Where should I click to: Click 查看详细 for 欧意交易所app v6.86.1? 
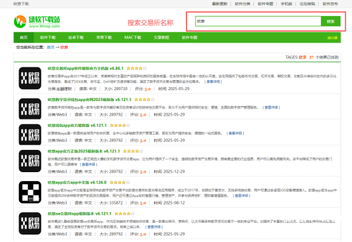point(213,81)
